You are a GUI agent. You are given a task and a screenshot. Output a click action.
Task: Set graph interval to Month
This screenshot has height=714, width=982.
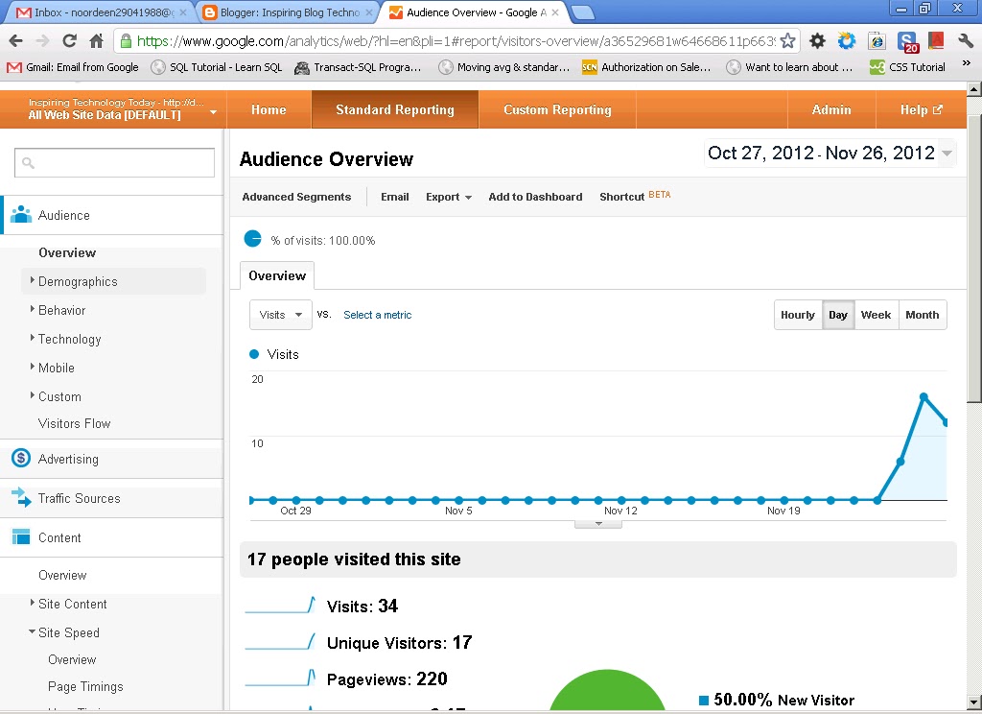pyautogui.click(x=923, y=315)
